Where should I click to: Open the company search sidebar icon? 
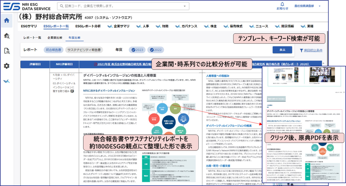7,36
